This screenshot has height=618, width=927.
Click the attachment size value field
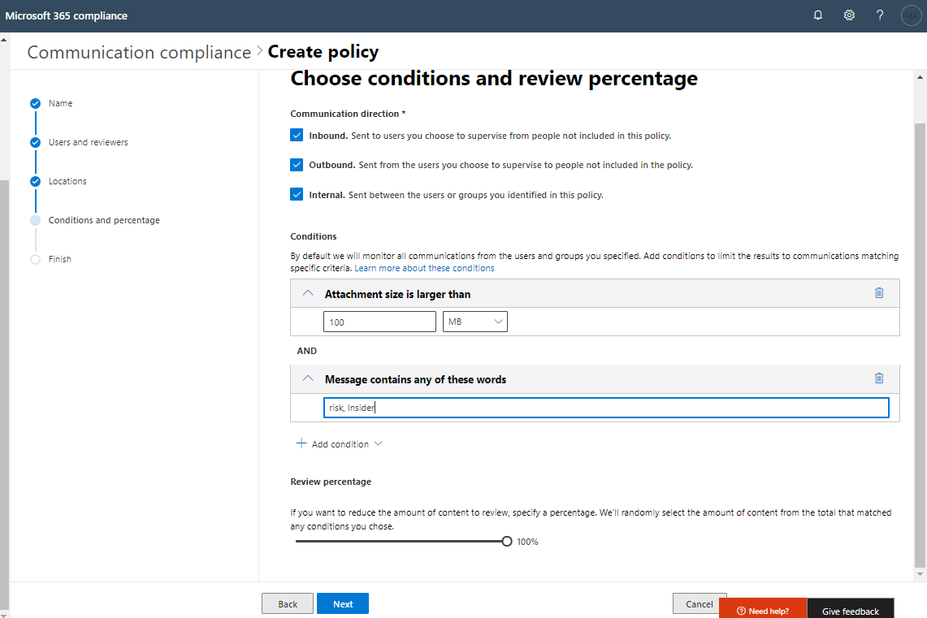(379, 322)
